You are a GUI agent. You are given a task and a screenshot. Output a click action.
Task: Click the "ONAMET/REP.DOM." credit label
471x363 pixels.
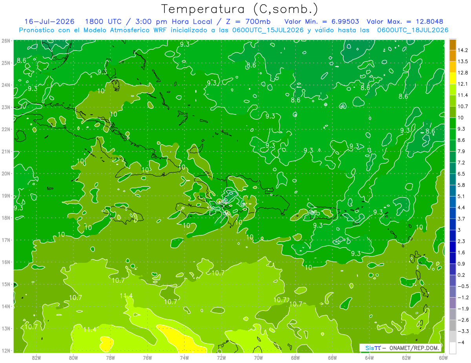pos(414,348)
